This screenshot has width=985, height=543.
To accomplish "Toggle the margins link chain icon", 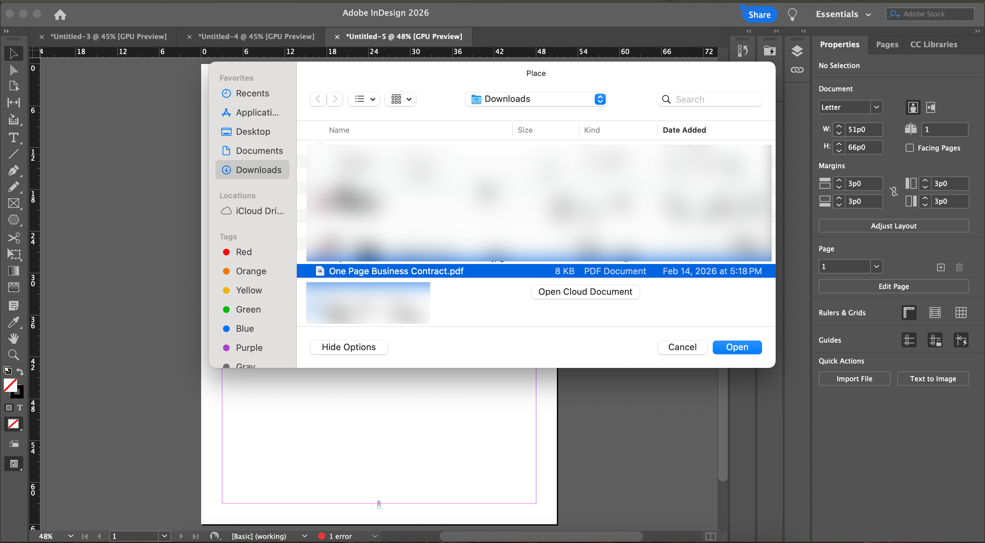I will coord(894,192).
